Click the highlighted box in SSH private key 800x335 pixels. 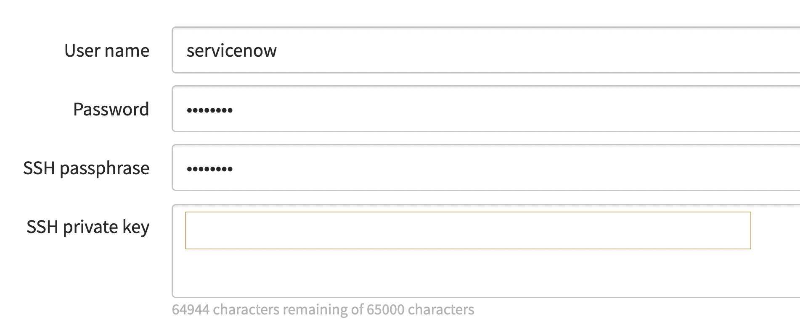[x=468, y=230]
